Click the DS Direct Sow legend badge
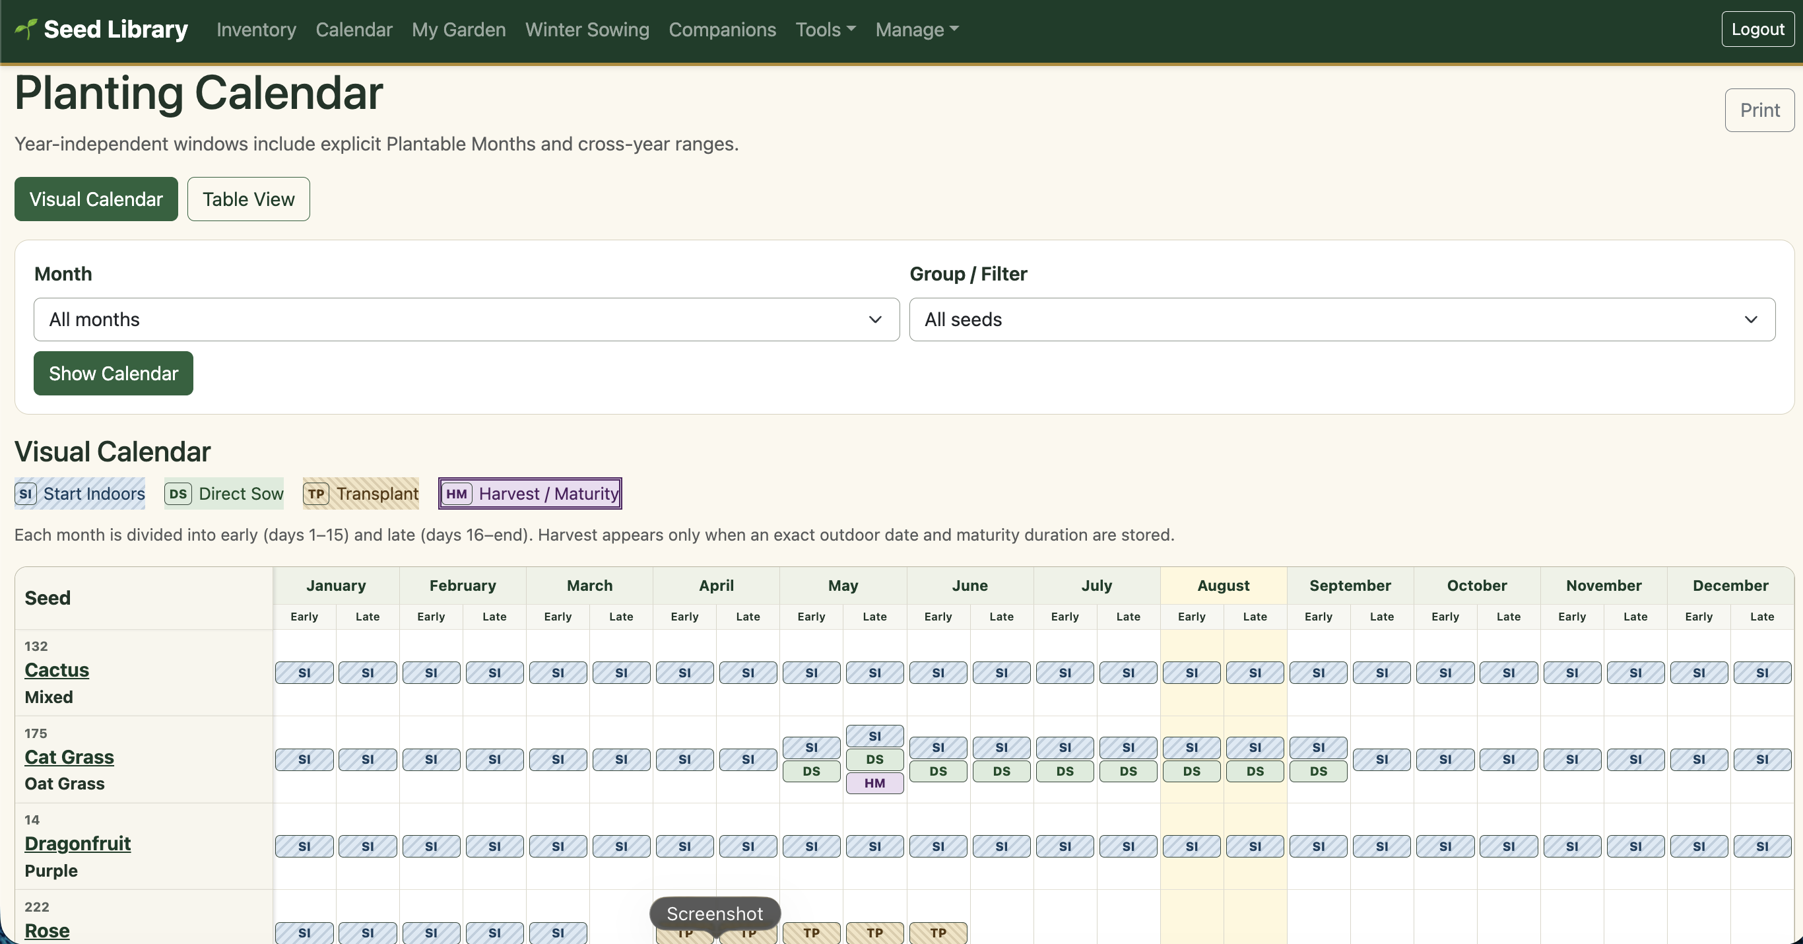The width and height of the screenshot is (1803, 944). (x=224, y=493)
